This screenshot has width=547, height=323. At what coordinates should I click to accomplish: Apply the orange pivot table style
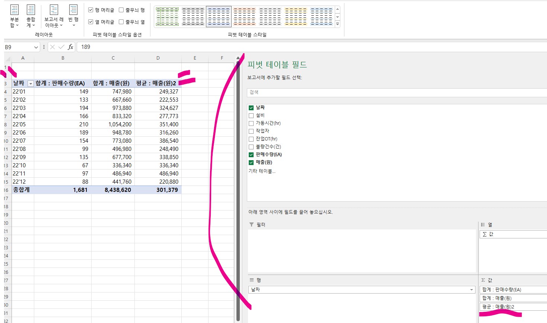[x=244, y=16]
